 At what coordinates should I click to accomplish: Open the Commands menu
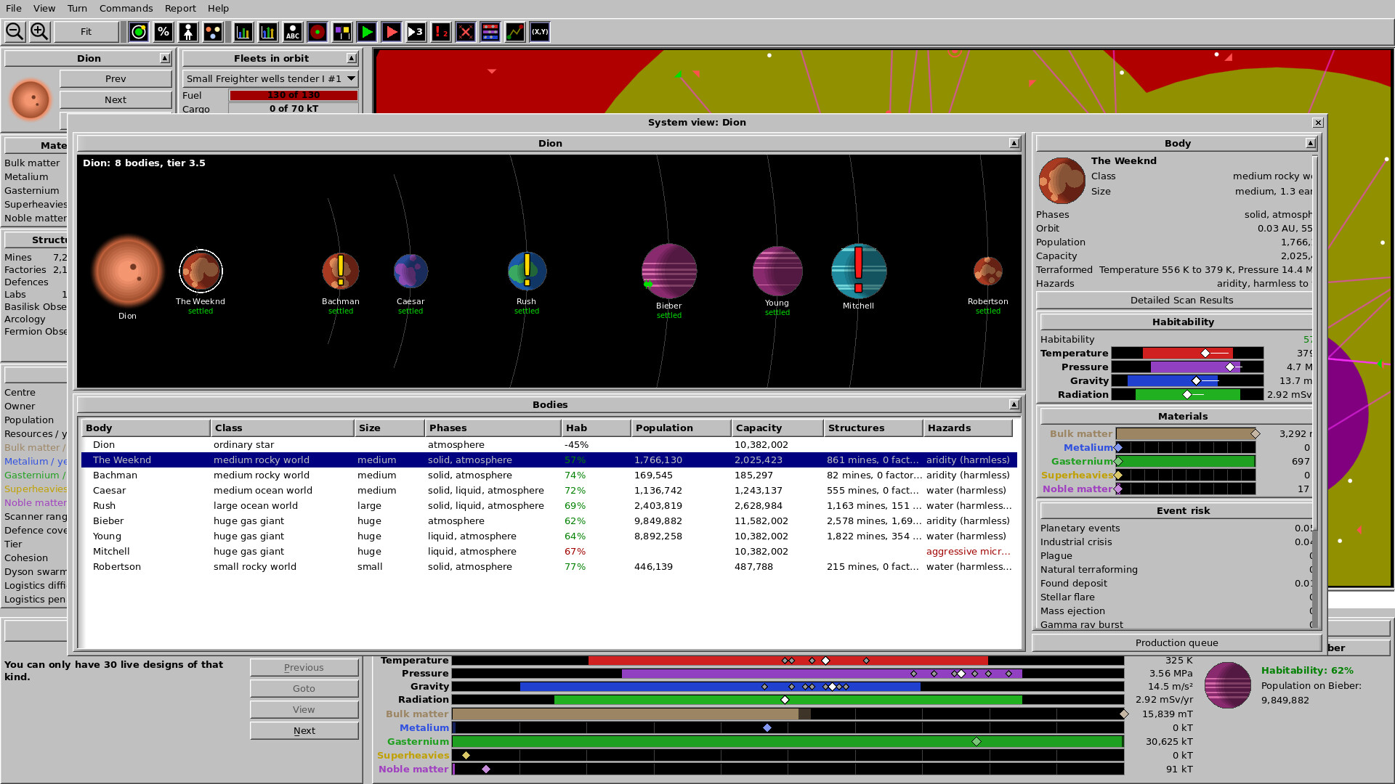(126, 8)
